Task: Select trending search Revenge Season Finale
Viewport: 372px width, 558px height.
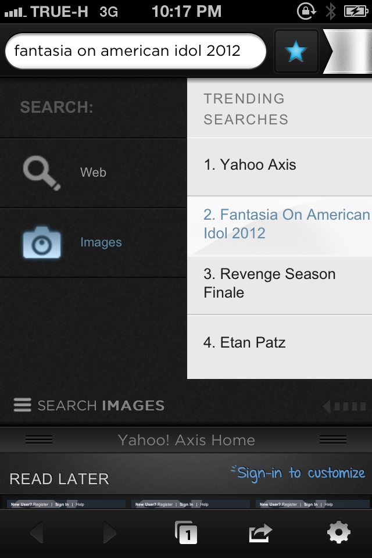Action: tap(280, 285)
